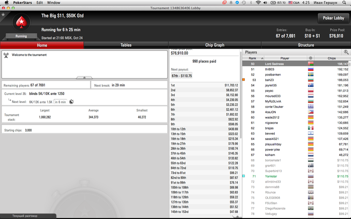Click the Bluetooth icon in menu bar

click(251, 2)
